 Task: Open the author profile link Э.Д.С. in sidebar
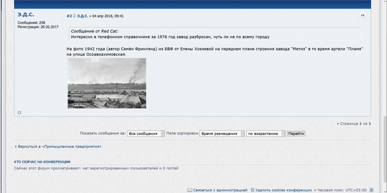(26, 15)
